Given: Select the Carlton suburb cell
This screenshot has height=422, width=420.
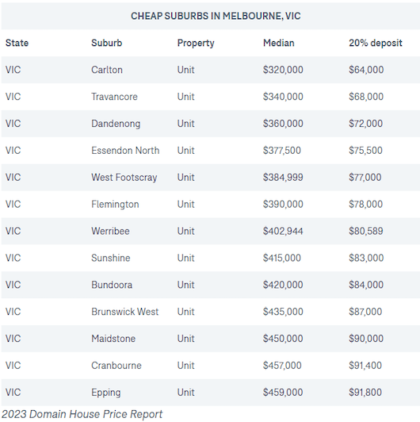Looking at the screenshot, I should click(x=107, y=70).
